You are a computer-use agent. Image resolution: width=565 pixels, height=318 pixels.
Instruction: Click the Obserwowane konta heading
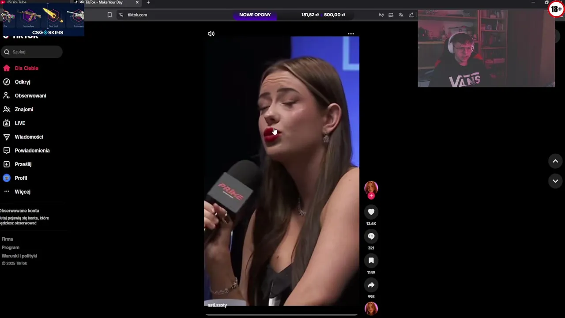coord(19,211)
